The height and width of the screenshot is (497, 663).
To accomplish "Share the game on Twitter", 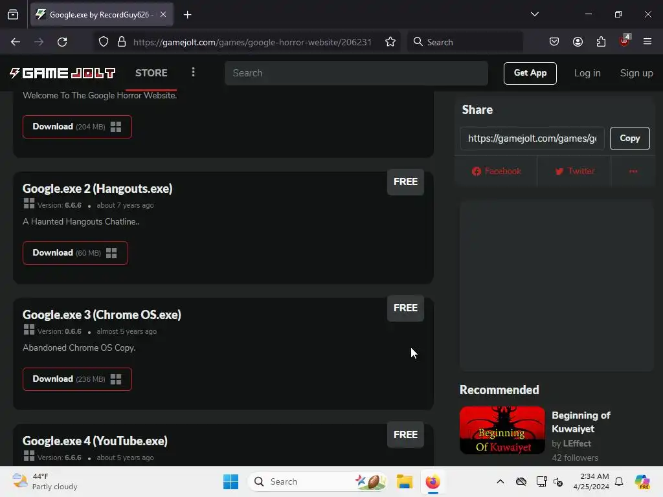I will pos(574,171).
